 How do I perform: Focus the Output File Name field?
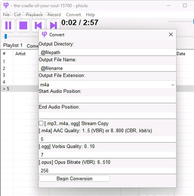[x=107, y=68]
